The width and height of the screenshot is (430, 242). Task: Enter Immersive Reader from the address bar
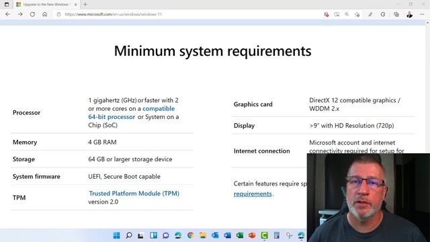point(337,14)
